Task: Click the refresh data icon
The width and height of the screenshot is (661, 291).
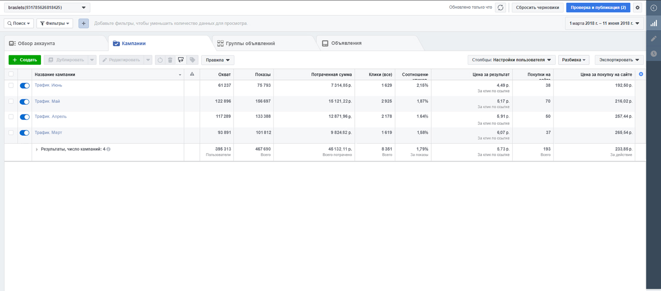Action: pos(500,7)
